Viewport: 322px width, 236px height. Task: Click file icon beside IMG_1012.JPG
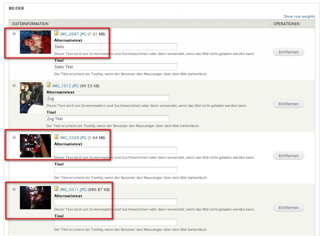click(49, 85)
